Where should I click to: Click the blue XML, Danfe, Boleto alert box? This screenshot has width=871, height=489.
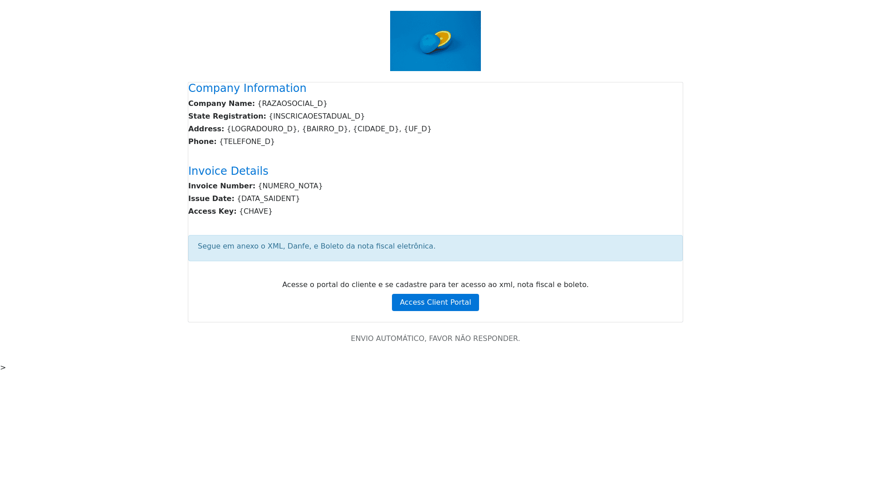[x=435, y=248]
